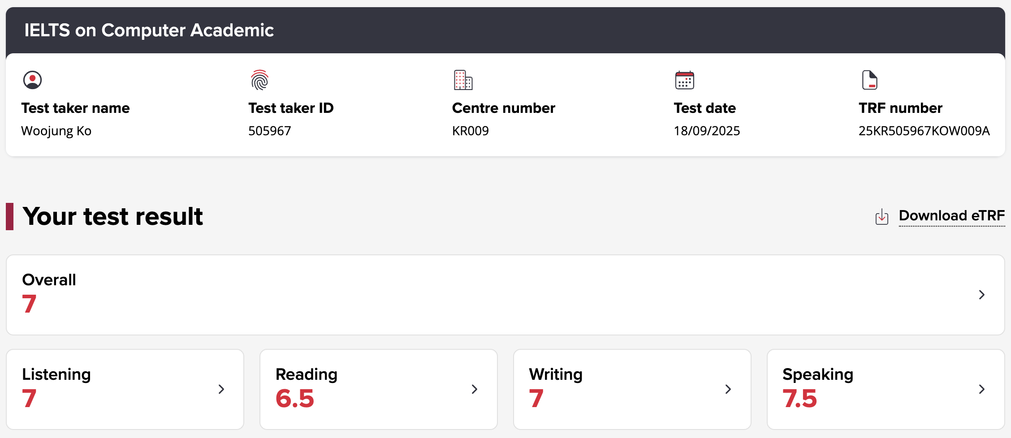Click the IELTS on Computer Academic header
The width and height of the screenshot is (1011, 438).
click(149, 30)
